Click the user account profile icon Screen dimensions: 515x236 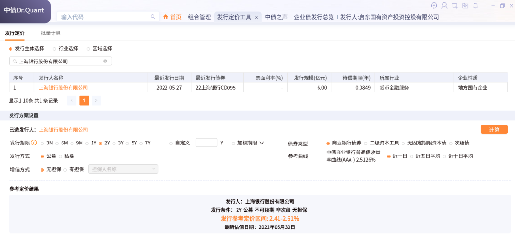[444, 6]
